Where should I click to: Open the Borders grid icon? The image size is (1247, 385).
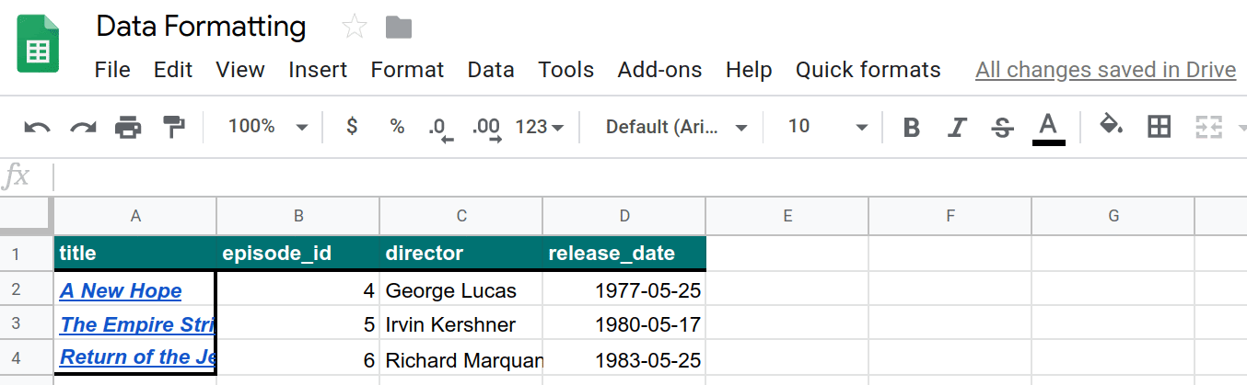coord(1159,127)
